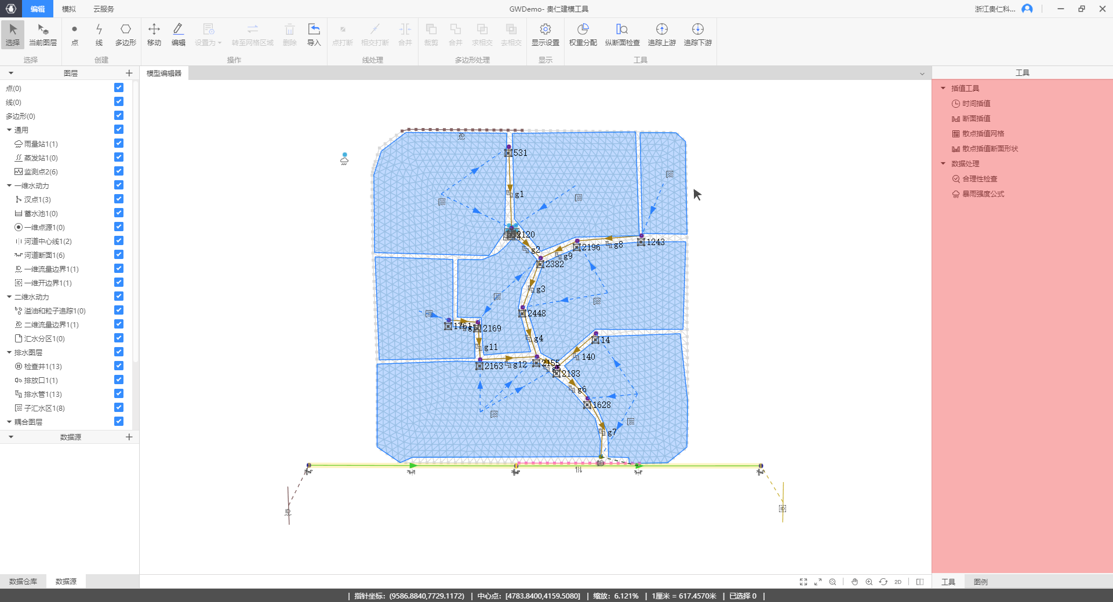The image size is (1113, 602).
Task: Click 追踪上游 trace upstream tool
Action: click(x=662, y=35)
